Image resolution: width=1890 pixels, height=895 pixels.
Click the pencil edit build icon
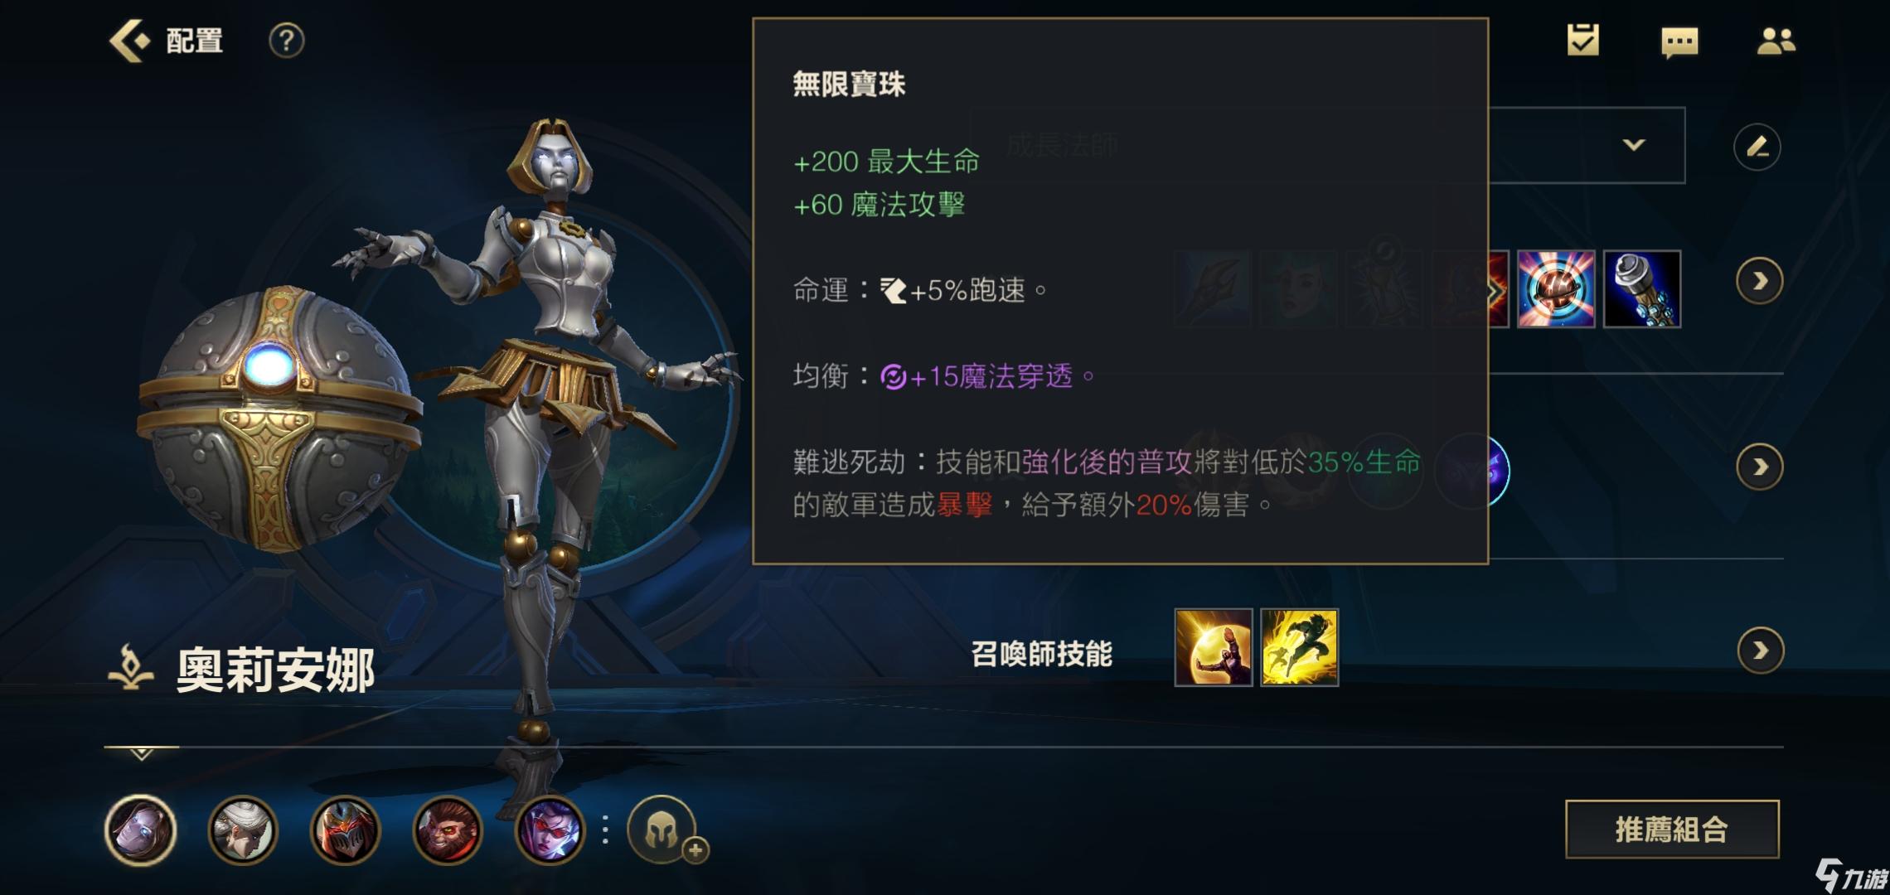tap(1757, 147)
